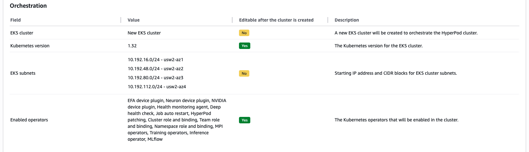The height and width of the screenshot is (152, 529).
Task: Click the Kubernetes version field label
Action: pyautogui.click(x=30, y=46)
